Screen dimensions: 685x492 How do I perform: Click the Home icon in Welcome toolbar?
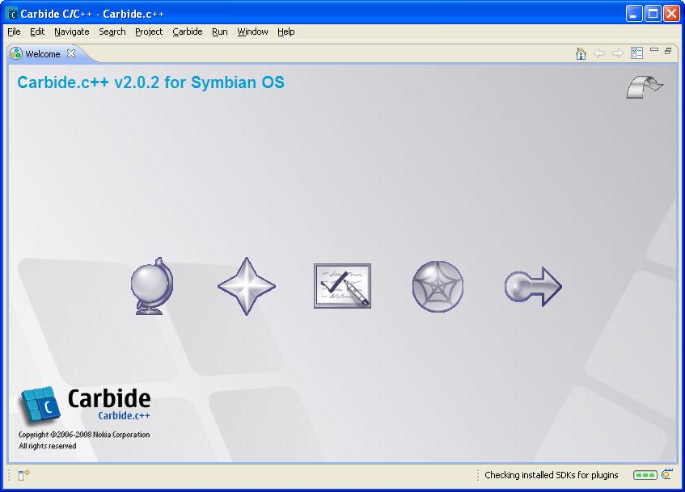click(581, 53)
